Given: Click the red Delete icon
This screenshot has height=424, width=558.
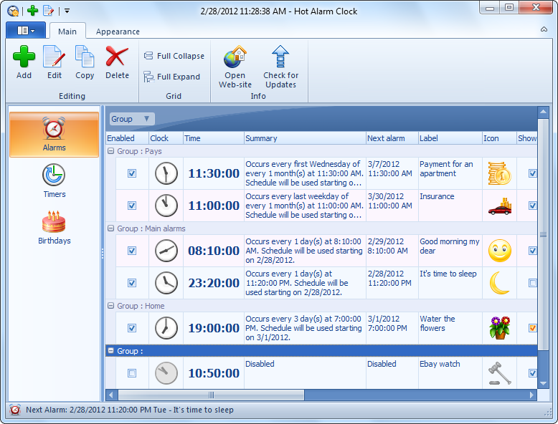Looking at the screenshot, I should coord(117,57).
